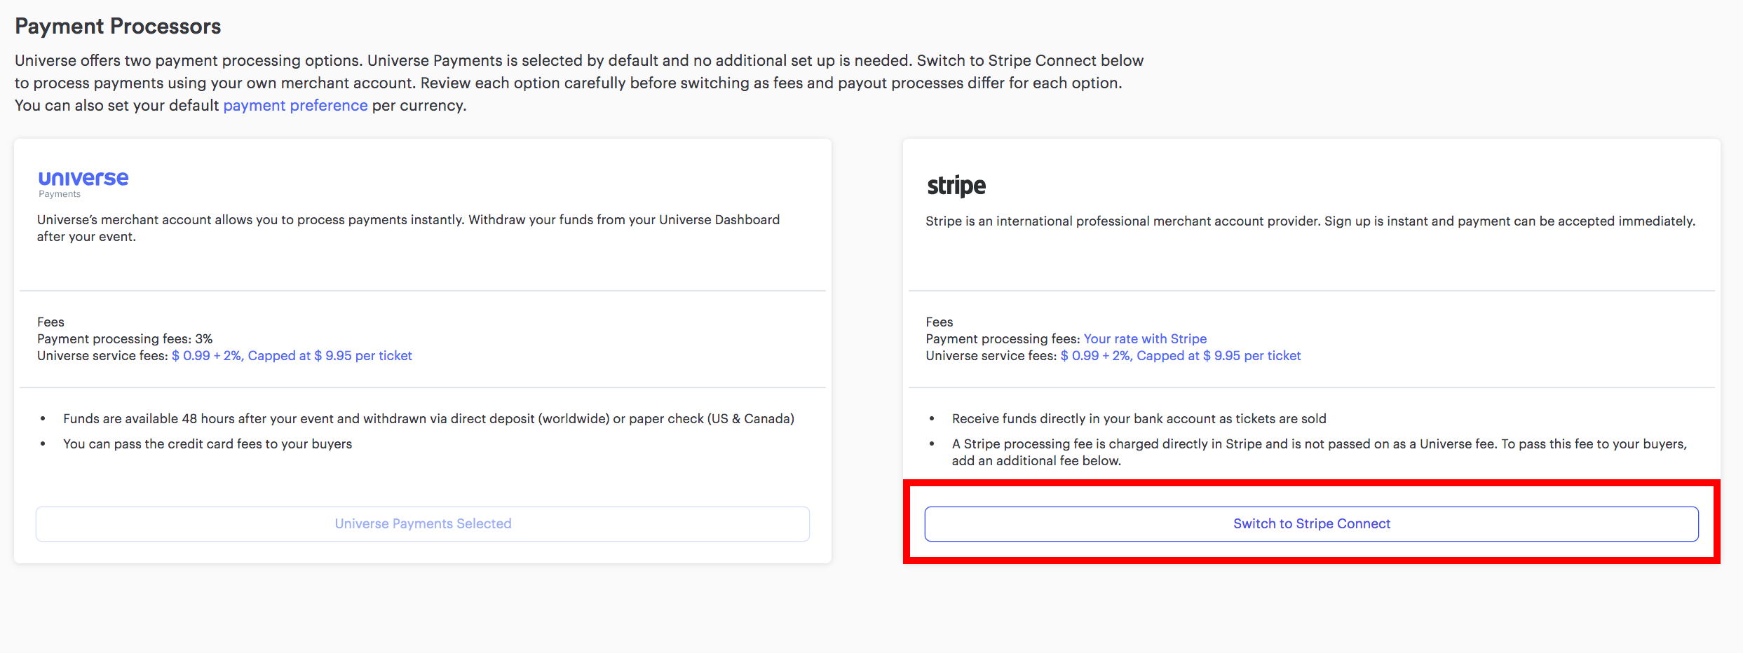
Task: Click the small Payments label under Universe logo
Action: point(60,194)
